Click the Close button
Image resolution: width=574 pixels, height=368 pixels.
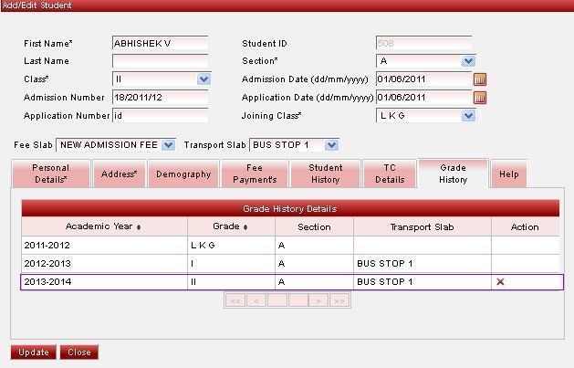(x=78, y=352)
